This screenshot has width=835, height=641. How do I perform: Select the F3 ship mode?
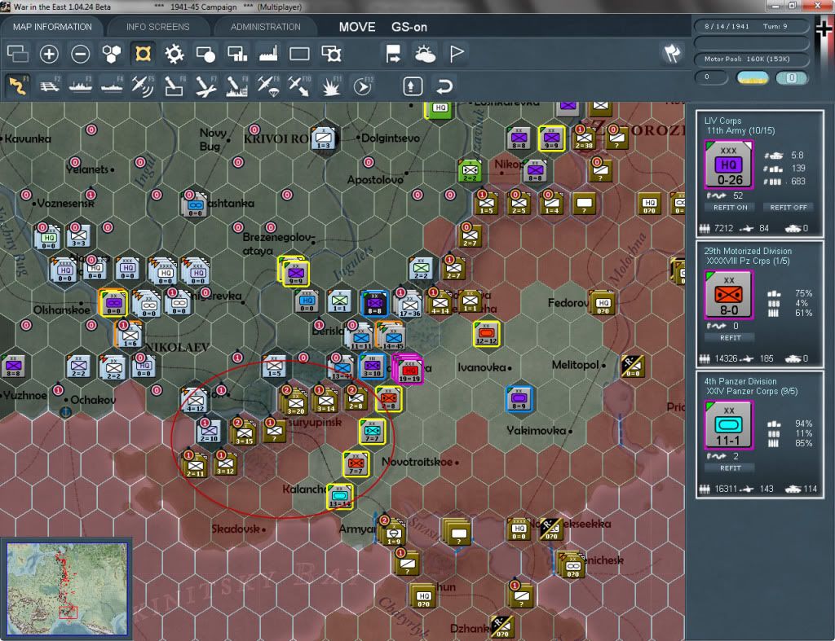tap(81, 86)
